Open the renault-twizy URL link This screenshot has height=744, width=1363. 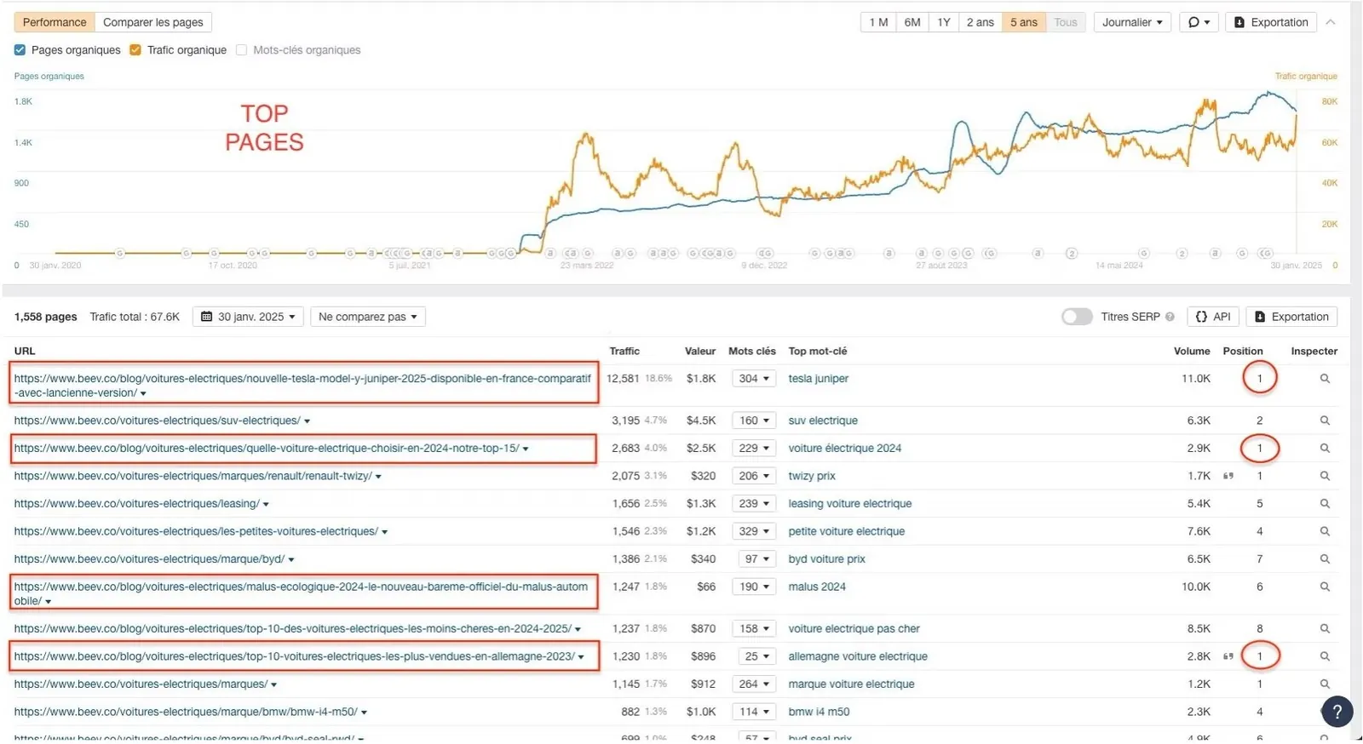point(193,476)
